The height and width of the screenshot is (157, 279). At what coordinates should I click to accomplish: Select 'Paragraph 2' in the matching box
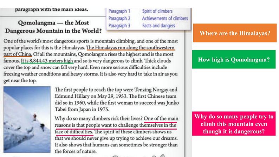pyautogui.click(x=119, y=18)
